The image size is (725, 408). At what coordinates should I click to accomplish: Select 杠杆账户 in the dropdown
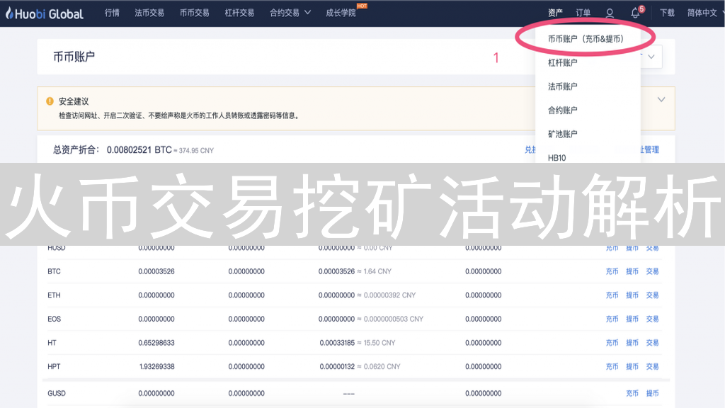[563, 63]
